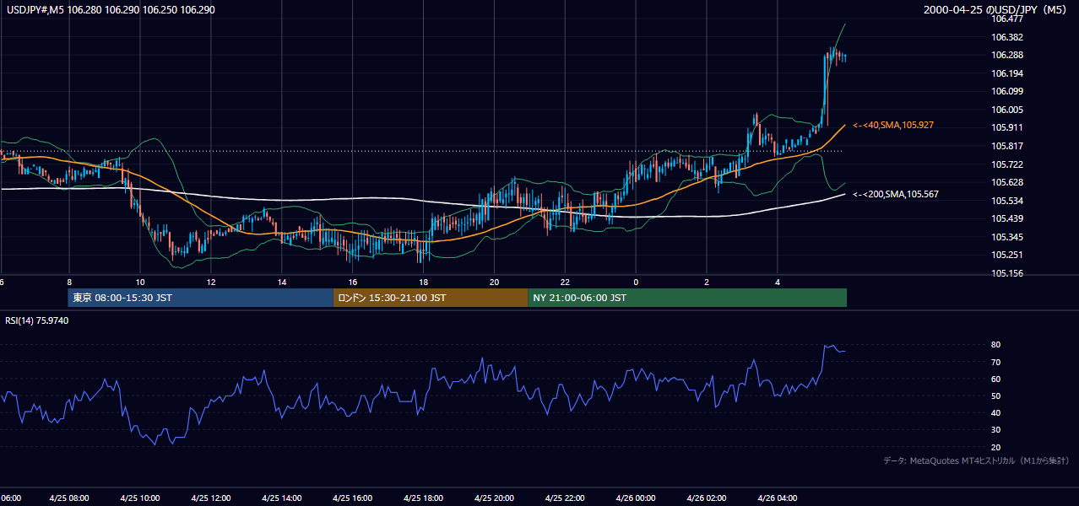The height and width of the screenshot is (506, 1079).
Task: Click RSI scale level 60
Action: (x=995, y=379)
